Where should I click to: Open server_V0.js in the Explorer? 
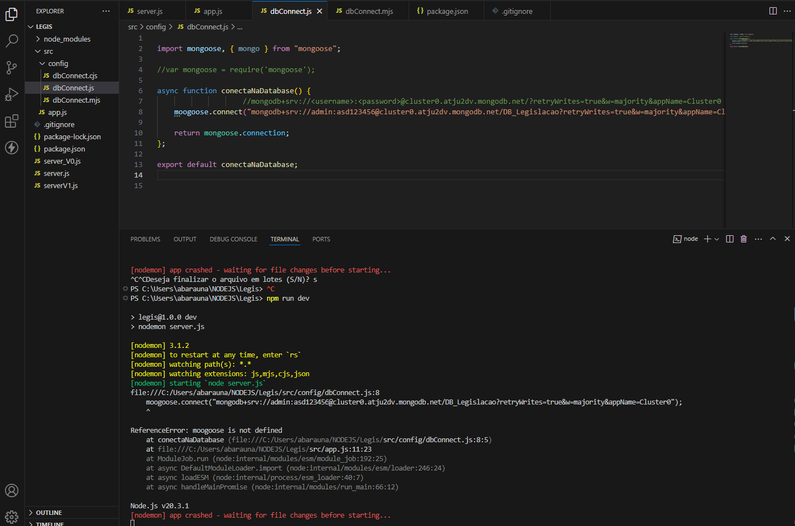[72, 161]
